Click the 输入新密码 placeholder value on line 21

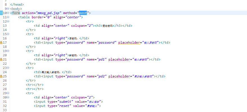pyautogui.click(x=141, y=59)
